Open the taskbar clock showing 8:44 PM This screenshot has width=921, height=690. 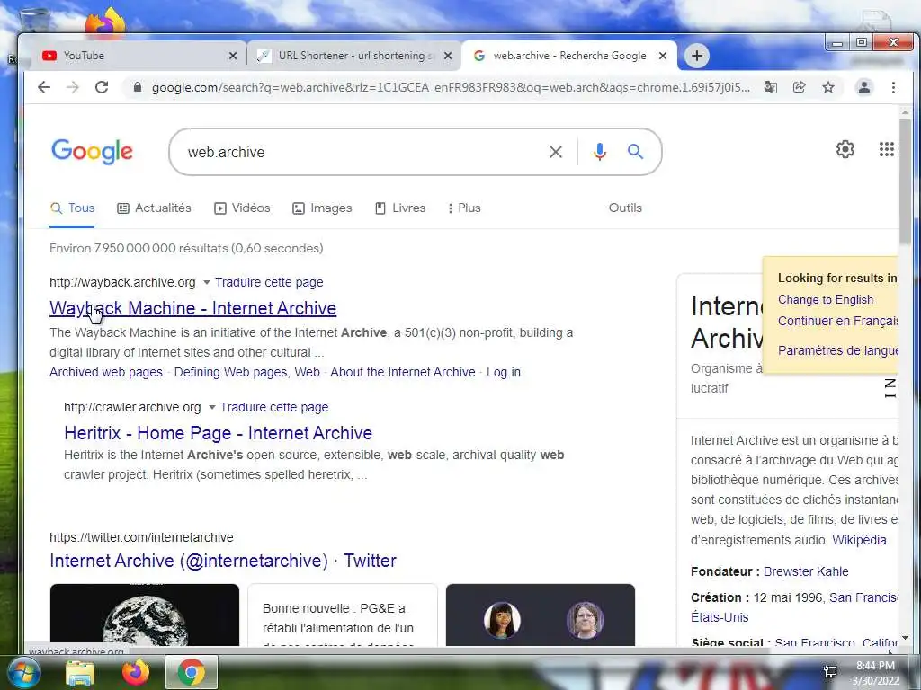click(x=875, y=672)
